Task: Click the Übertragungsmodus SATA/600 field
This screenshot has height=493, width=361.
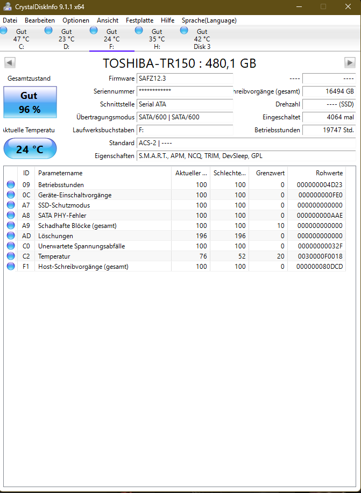Action: pos(185,117)
